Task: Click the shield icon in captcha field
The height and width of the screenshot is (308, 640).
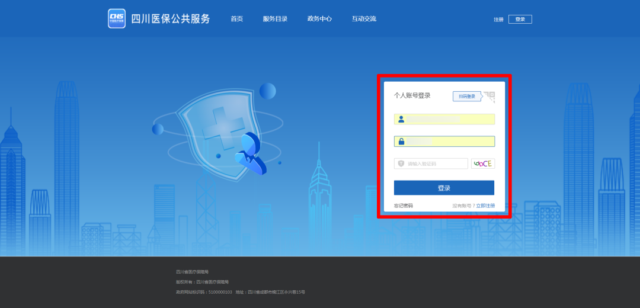Action: pos(401,163)
